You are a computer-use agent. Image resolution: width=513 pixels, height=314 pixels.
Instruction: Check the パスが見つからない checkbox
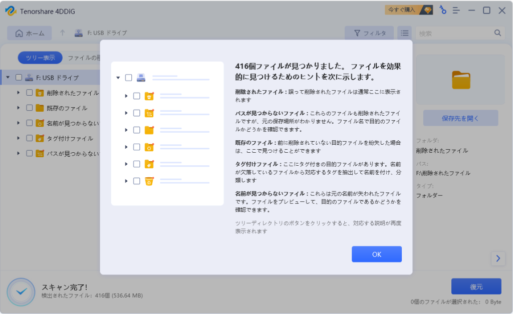click(29, 153)
